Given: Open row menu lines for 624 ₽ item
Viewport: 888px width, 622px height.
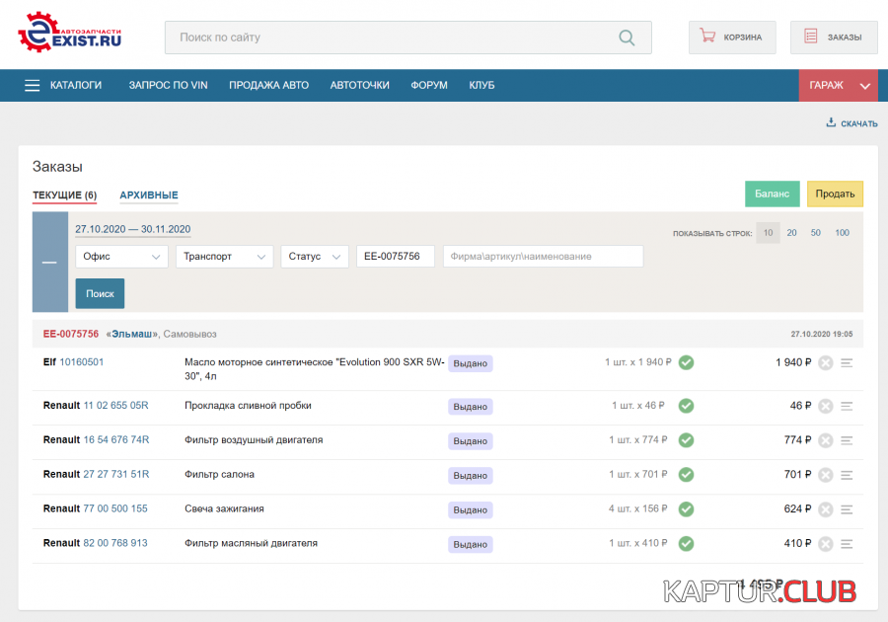Looking at the screenshot, I should (847, 509).
